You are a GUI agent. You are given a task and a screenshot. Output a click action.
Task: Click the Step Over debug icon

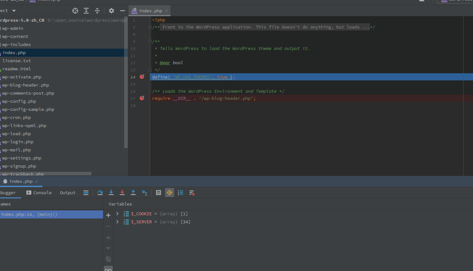click(100, 193)
